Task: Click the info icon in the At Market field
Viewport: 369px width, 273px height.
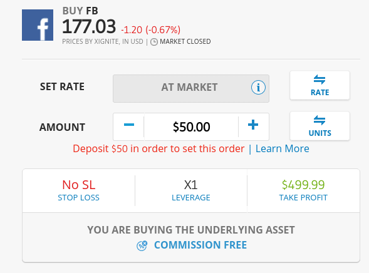Action: tap(258, 88)
